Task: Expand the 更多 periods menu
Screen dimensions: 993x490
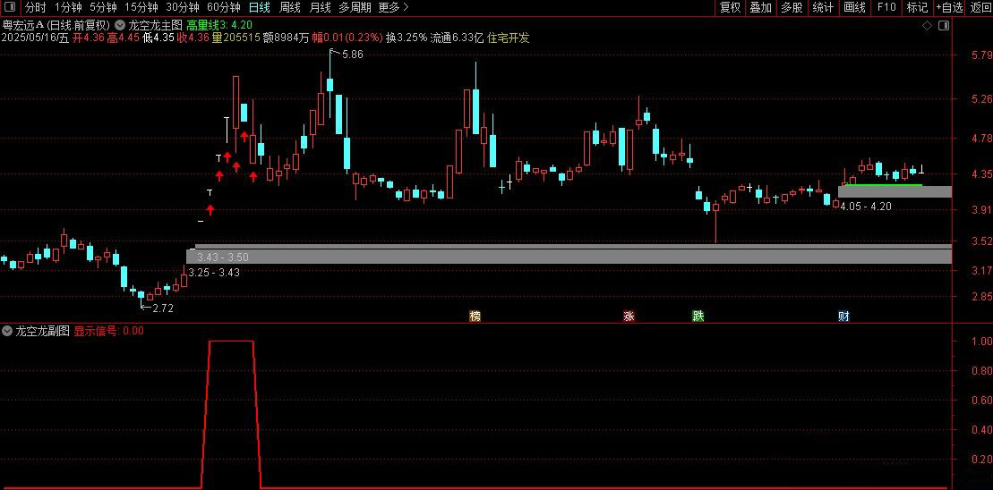Action: point(393,7)
